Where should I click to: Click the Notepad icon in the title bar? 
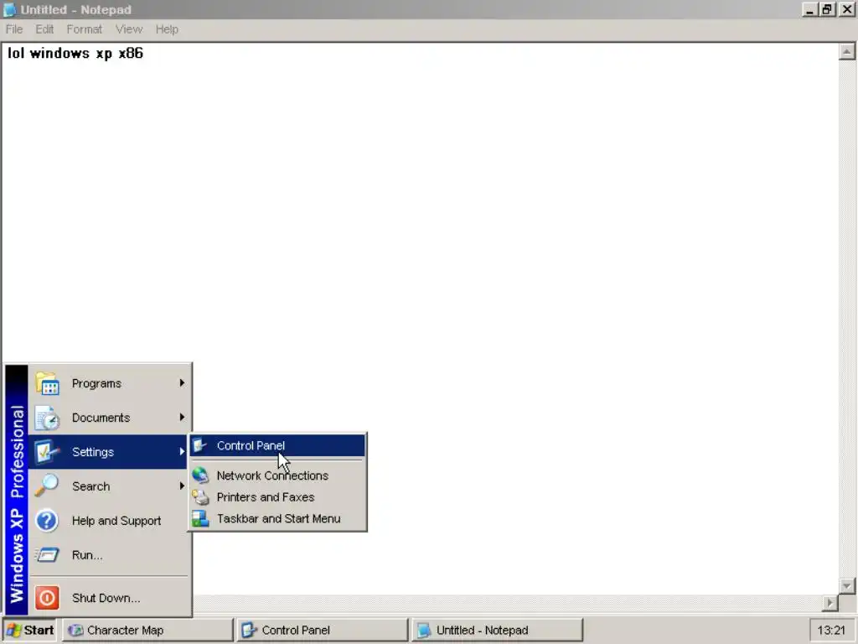click(x=9, y=9)
